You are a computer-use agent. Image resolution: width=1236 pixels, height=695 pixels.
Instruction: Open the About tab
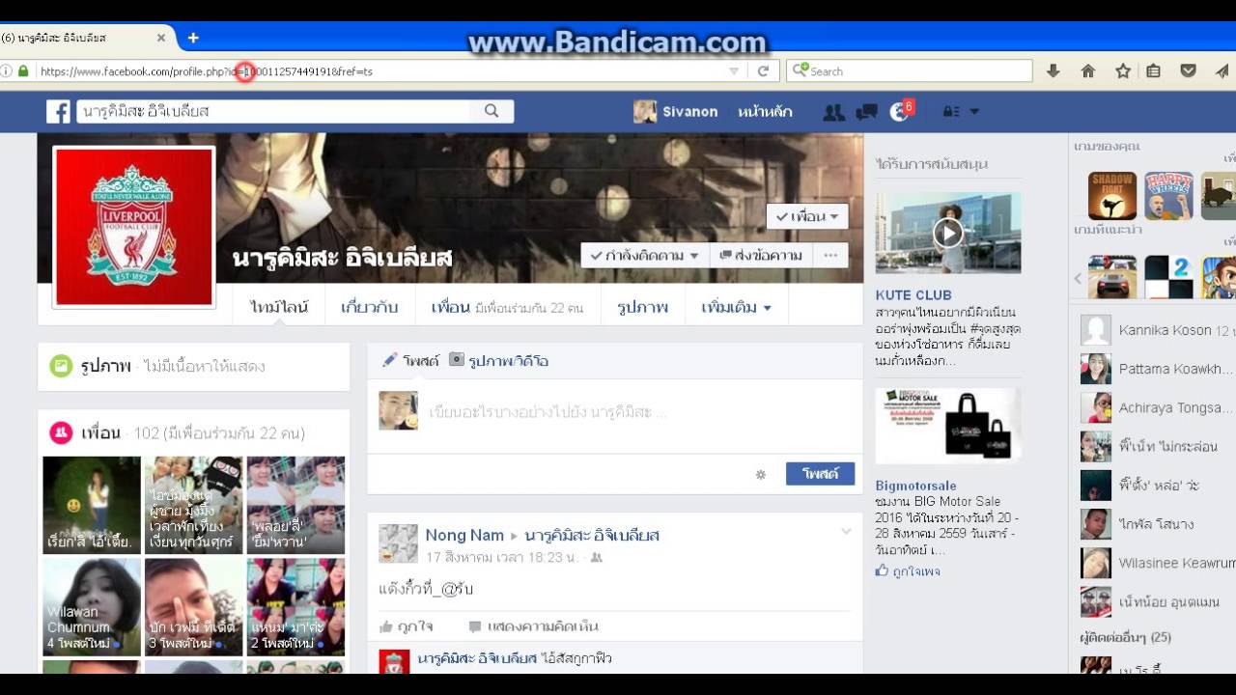click(370, 307)
